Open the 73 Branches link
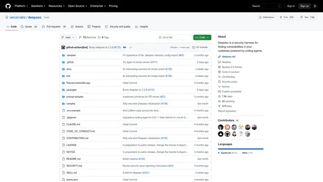 [x=88, y=37]
